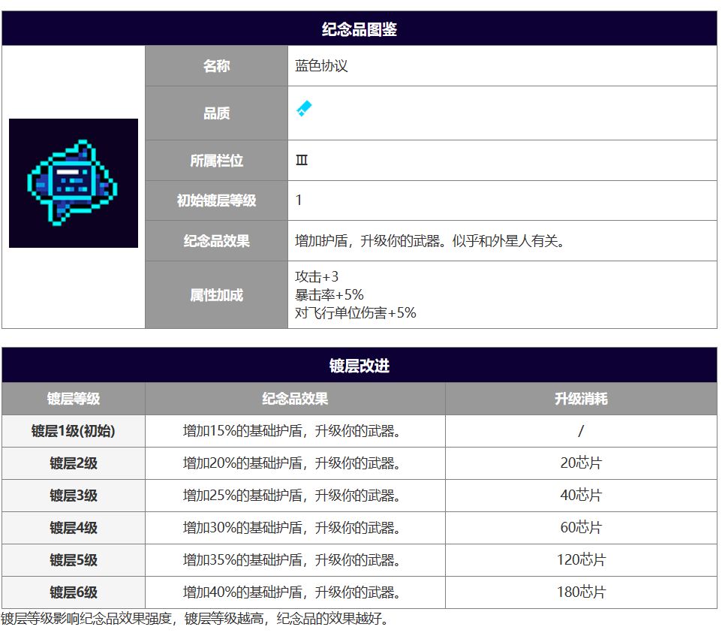Click the blue quality gem icon
This screenshot has width=725, height=636.
click(304, 109)
